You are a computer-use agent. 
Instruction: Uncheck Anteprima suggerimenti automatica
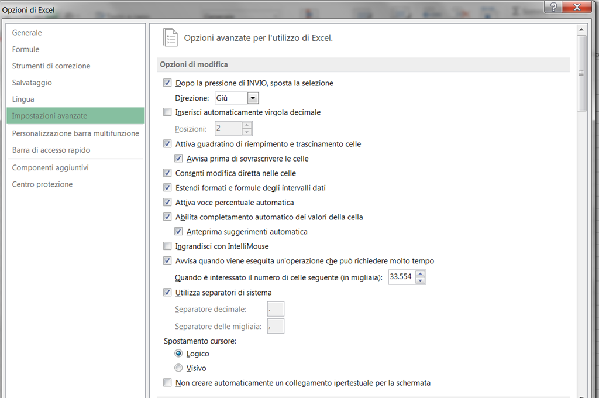178,231
